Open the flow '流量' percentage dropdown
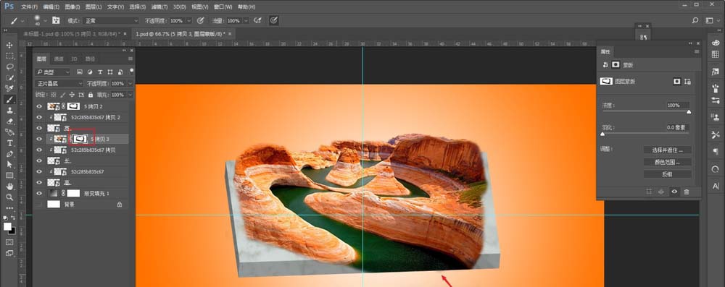 pyautogui.click(x=246, y=21)
